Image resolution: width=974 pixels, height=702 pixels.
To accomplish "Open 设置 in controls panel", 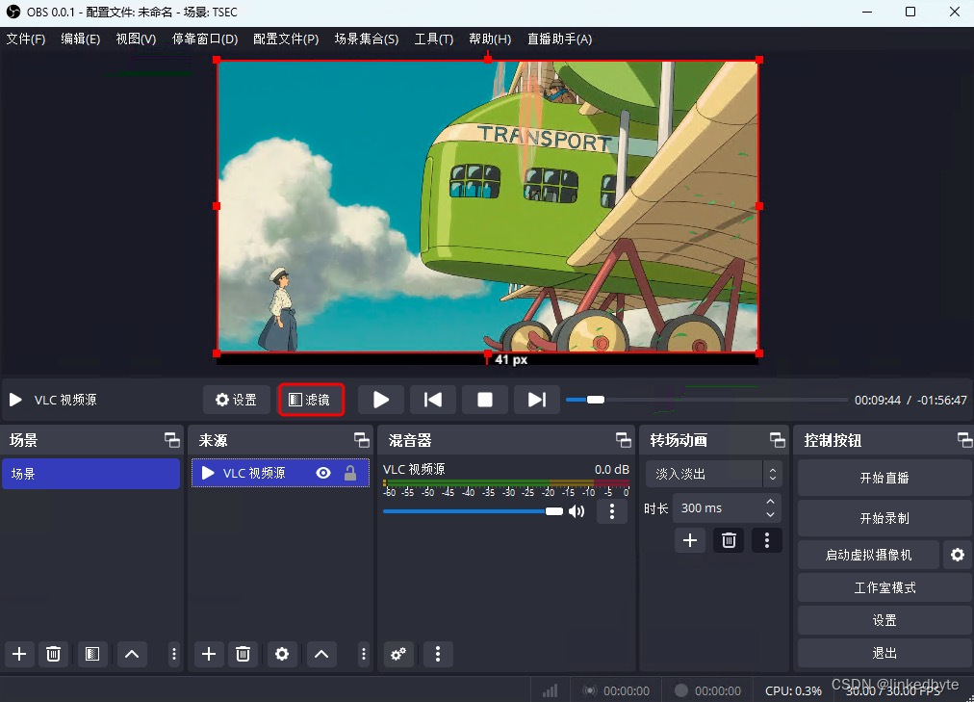I will click(884, 620).
